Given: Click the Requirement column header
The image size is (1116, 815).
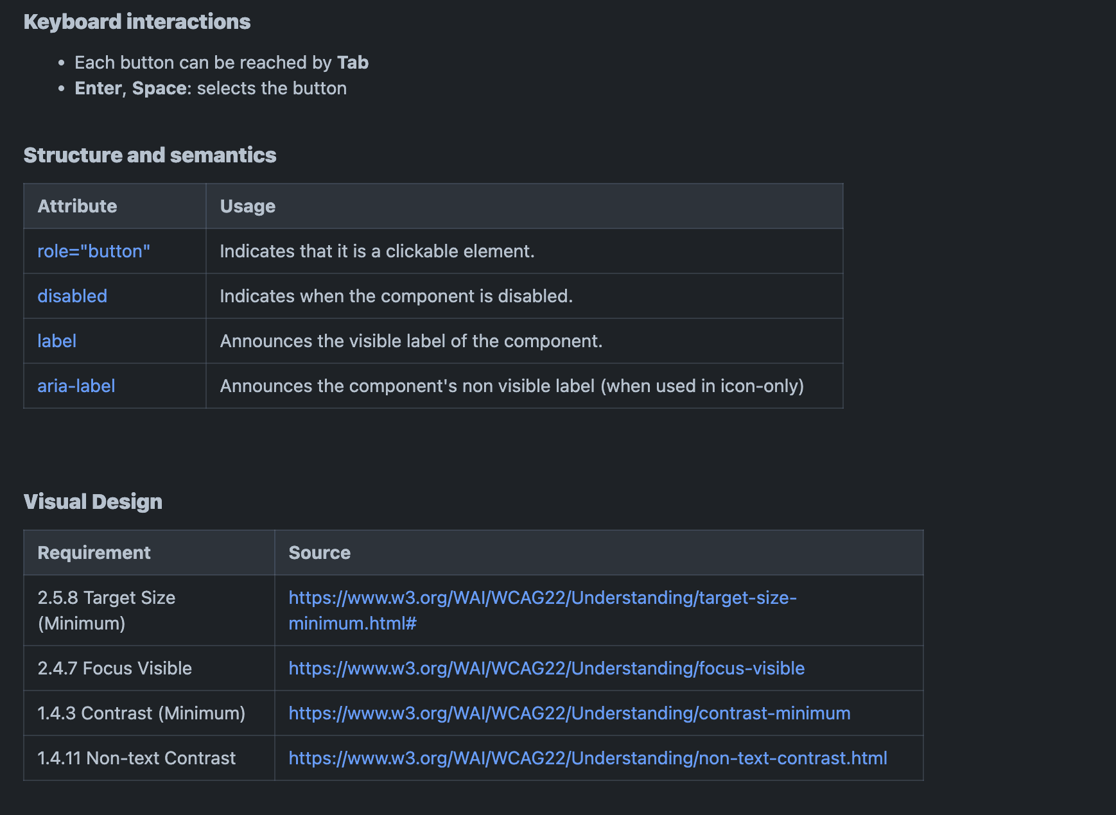Looking at the screenshot, I should click(94, 553).
